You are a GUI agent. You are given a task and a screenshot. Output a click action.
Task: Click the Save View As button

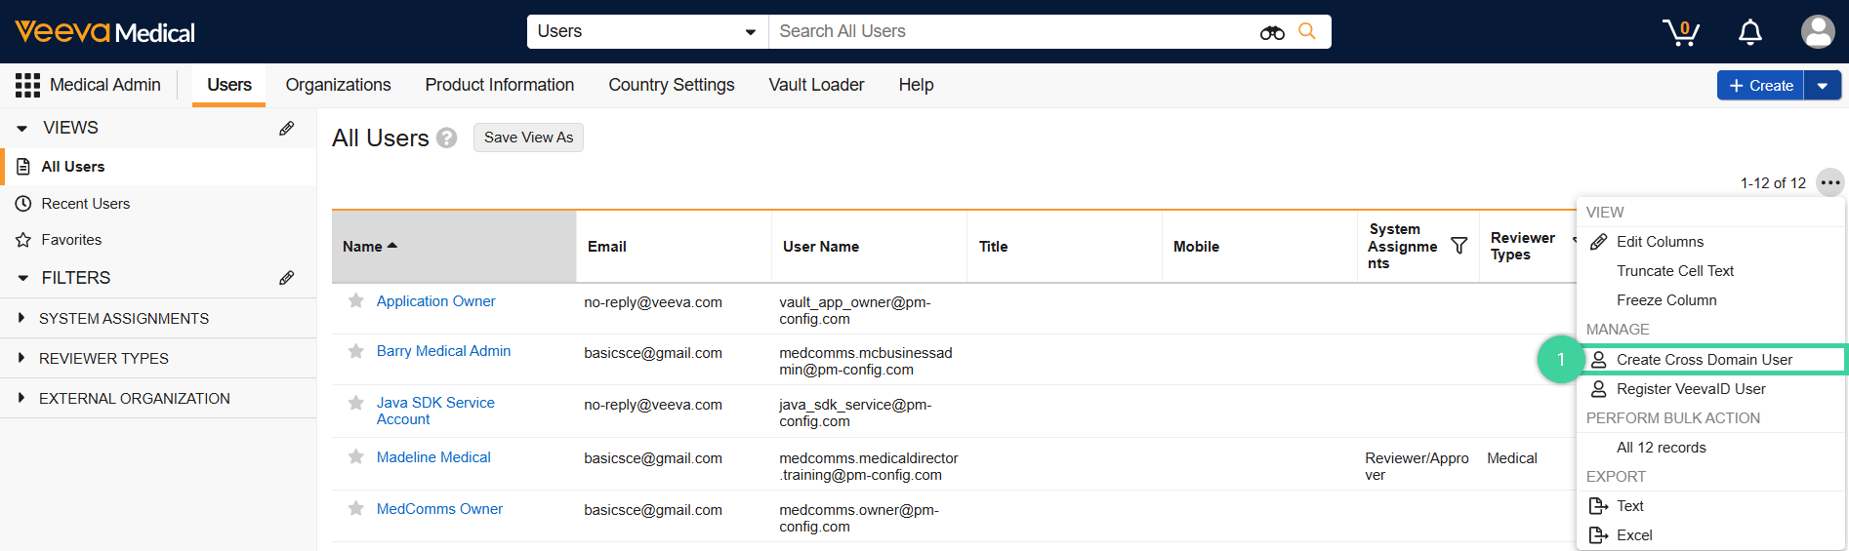point(528,138)
